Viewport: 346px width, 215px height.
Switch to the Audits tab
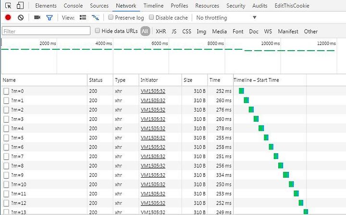[x=259, y=6]
